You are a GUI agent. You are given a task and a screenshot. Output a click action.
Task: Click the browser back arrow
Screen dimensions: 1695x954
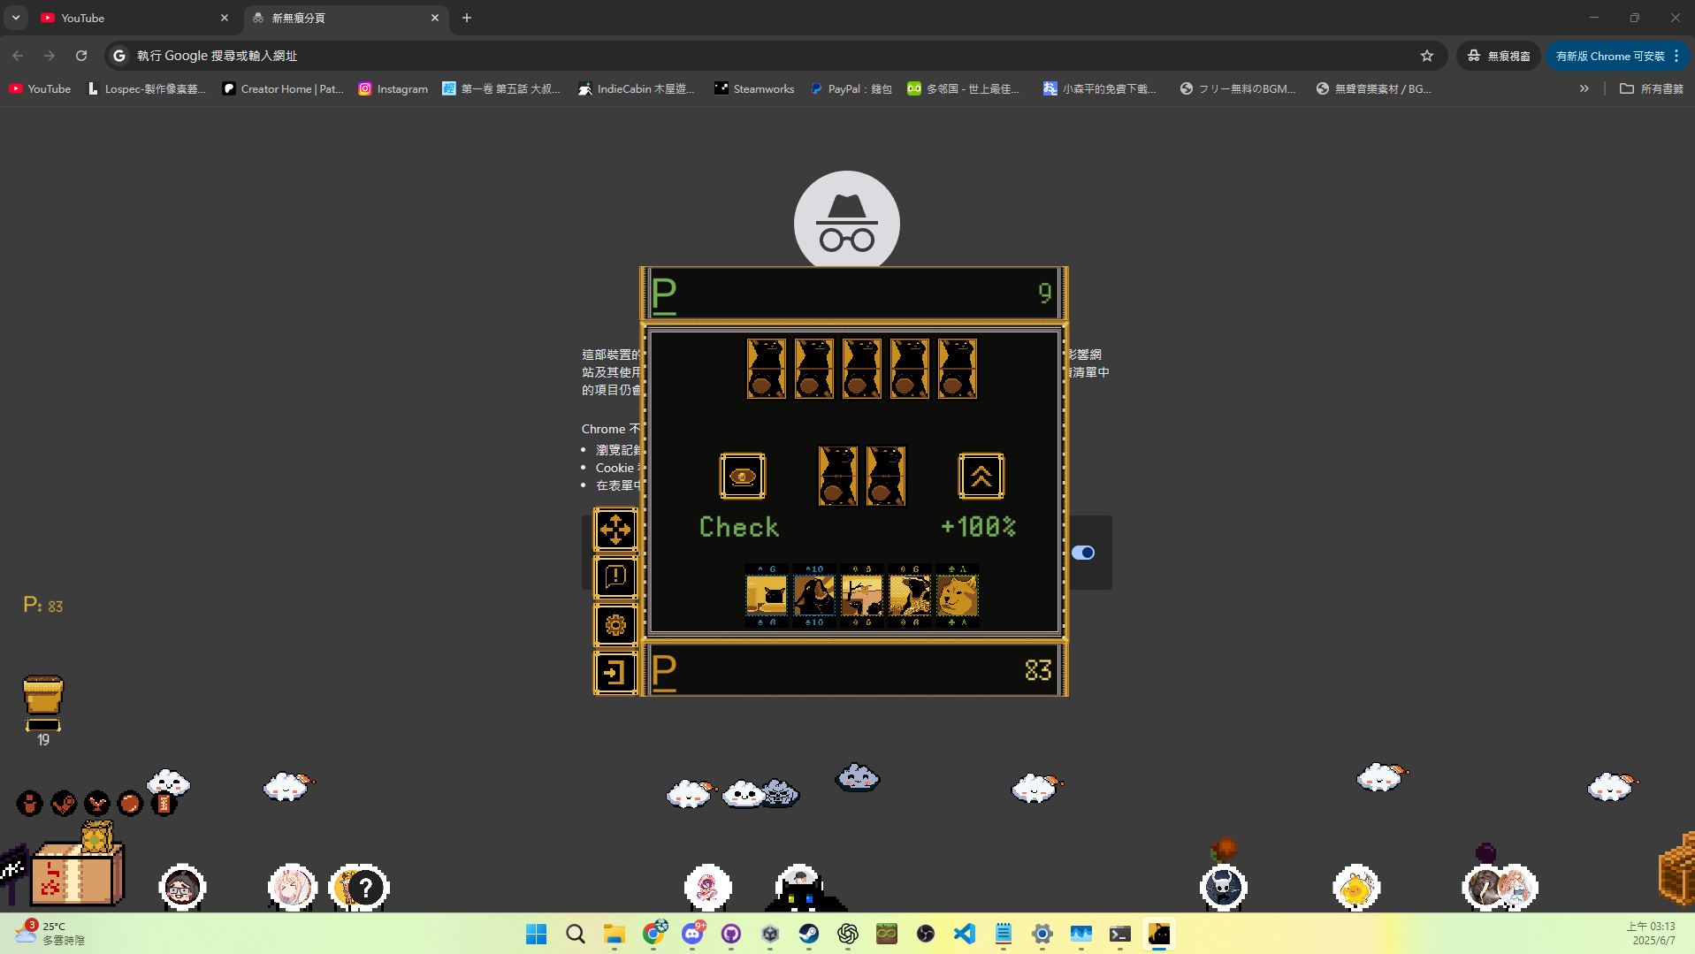point(18,56)
